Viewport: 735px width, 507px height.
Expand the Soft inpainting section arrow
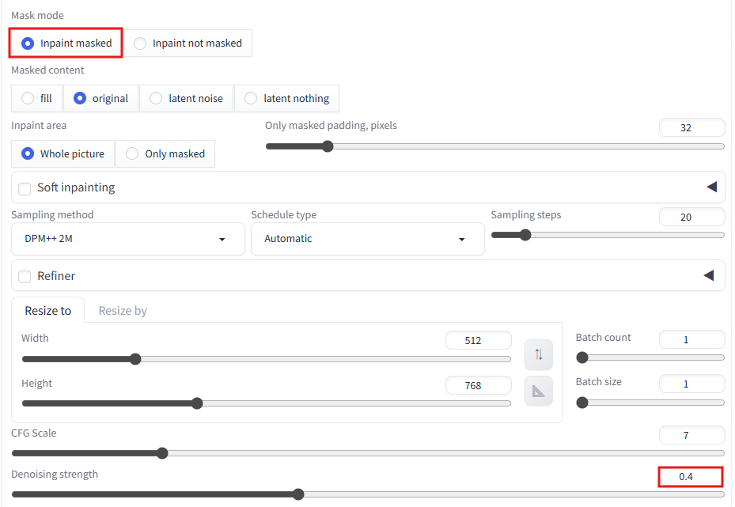click(711, 187)
